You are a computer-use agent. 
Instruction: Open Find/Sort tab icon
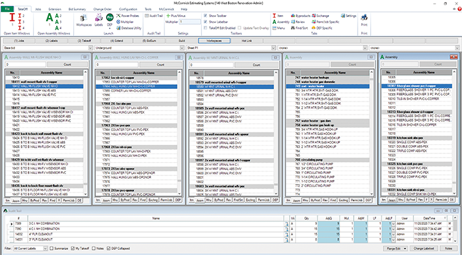coord(300,28)
